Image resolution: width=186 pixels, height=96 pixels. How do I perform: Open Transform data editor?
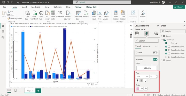pyautogui.click(x=79, y=15)
